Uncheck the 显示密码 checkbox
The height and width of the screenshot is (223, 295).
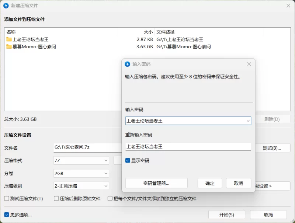click(128, 161)
